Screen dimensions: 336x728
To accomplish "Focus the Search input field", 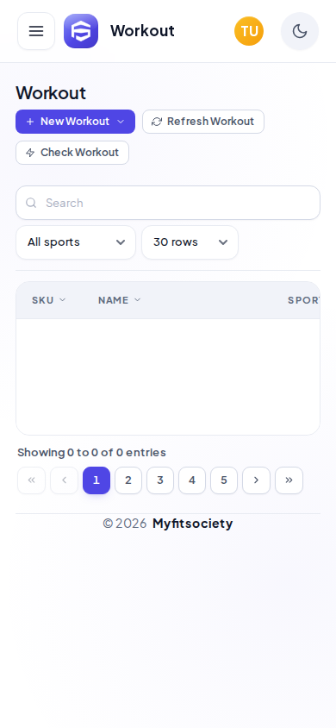I will tap(168, 203).
